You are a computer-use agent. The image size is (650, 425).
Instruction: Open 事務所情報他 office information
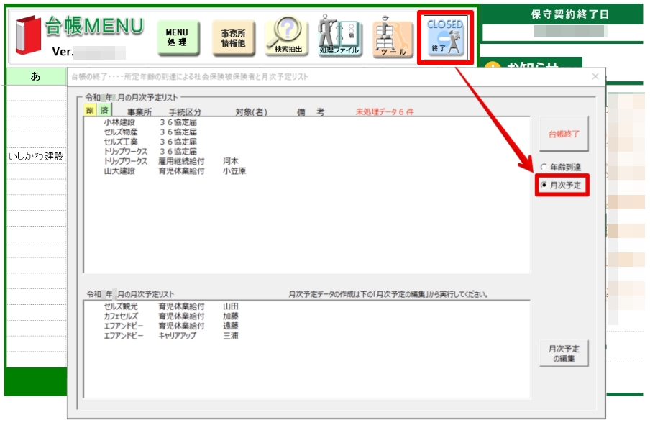(233, 37)
